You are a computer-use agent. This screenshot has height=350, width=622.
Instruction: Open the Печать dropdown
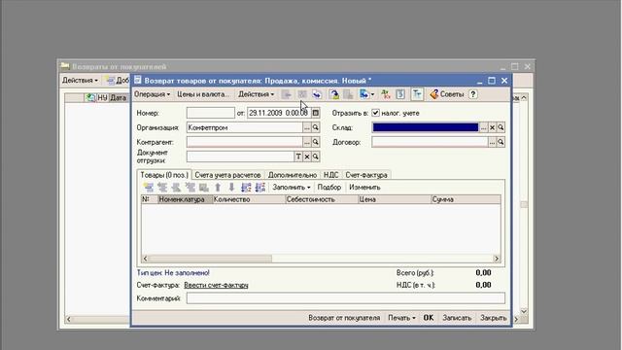[401, 318]
